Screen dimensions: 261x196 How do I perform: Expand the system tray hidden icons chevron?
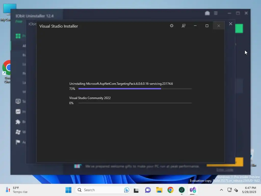click(x=221, y=190)
